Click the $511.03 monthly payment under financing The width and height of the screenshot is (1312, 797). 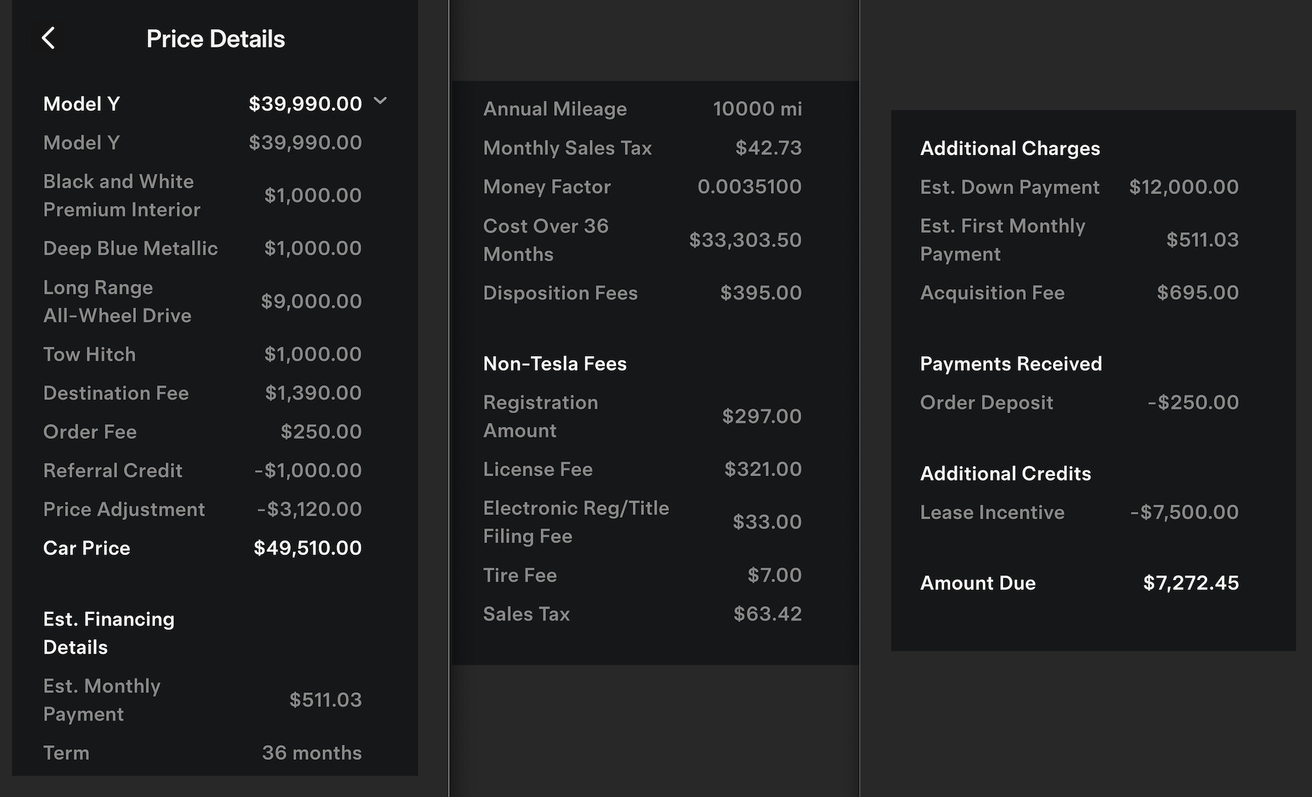point(325,700)
